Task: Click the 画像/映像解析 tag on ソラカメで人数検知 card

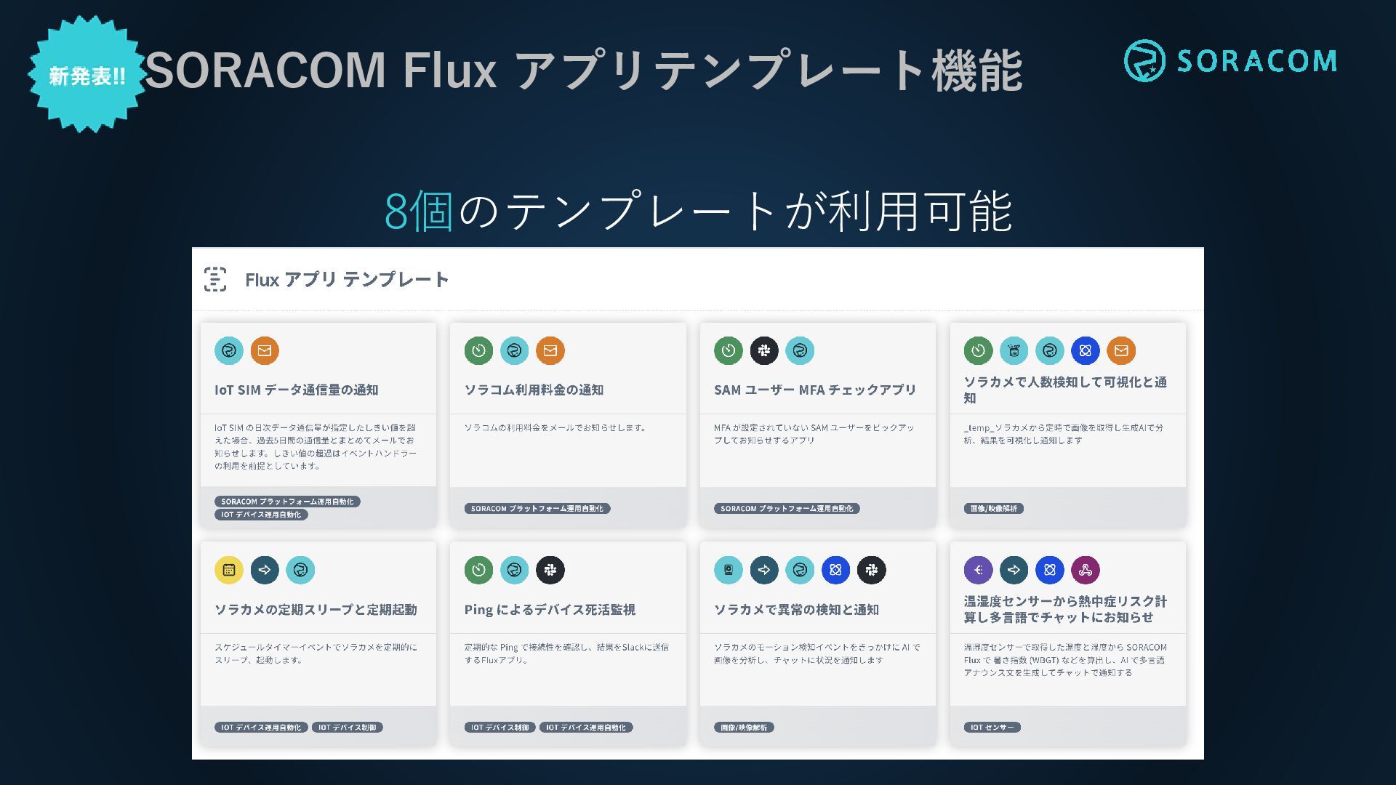Action: (993, 508)
